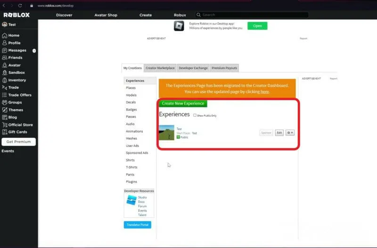Click the Test user avatar icon
Viewport: 377px width, 248px height.
click(5, 24)
